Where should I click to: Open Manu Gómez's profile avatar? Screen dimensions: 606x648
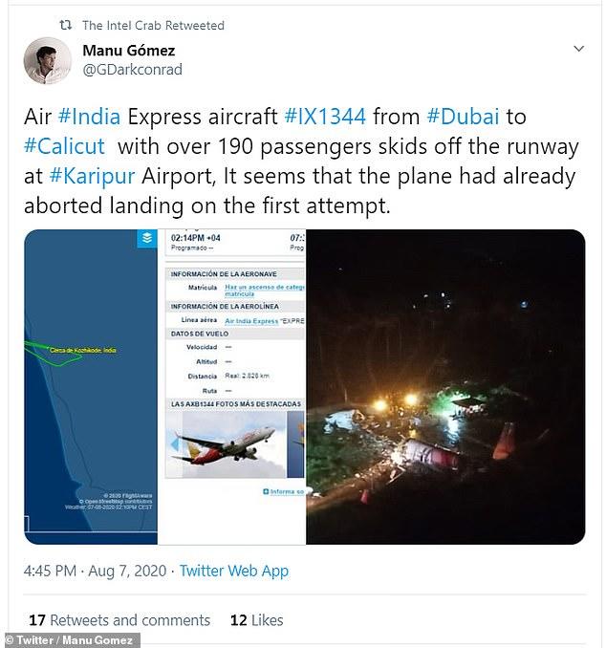pyautogui.click(x=47, y=61)
